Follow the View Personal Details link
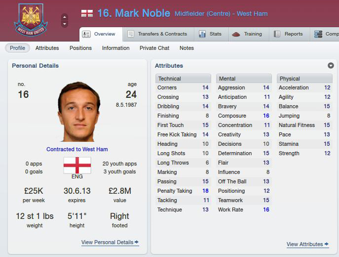 coord(110,242)
